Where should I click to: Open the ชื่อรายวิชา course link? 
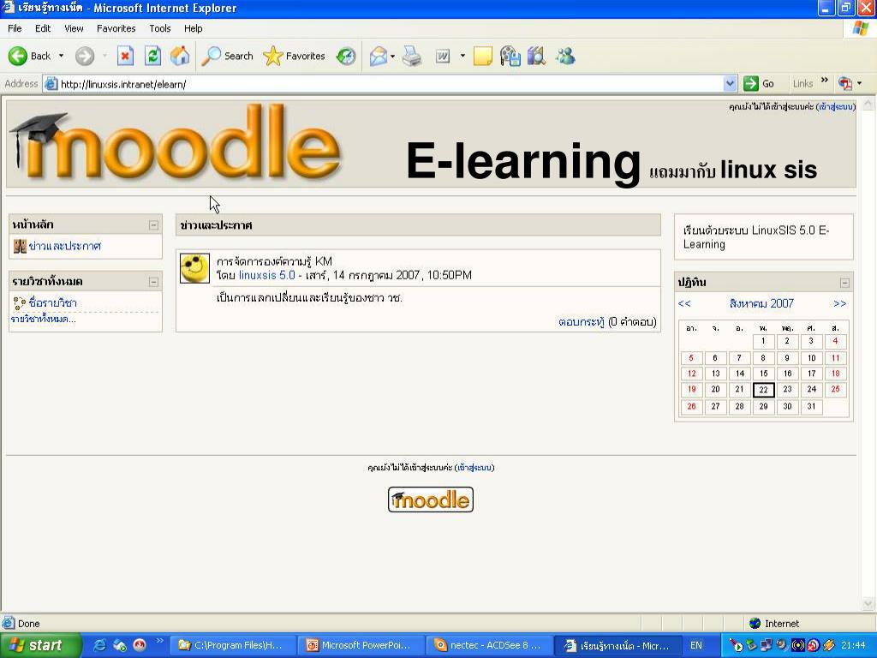[52, 302]
